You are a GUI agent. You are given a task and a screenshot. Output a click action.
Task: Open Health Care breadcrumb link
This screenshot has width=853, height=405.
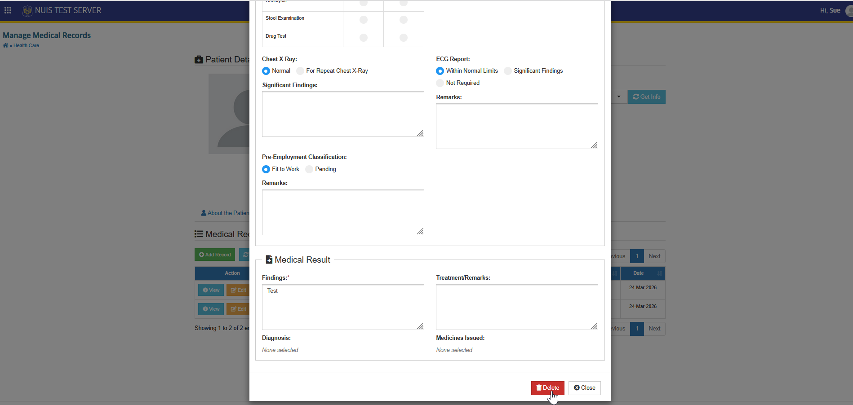click(26, 45)
